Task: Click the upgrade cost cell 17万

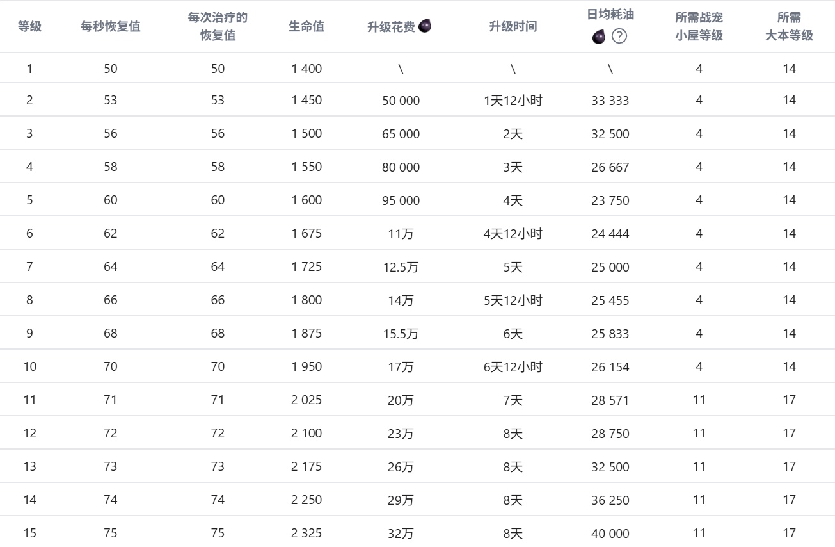Action: [x=401, y=367]
